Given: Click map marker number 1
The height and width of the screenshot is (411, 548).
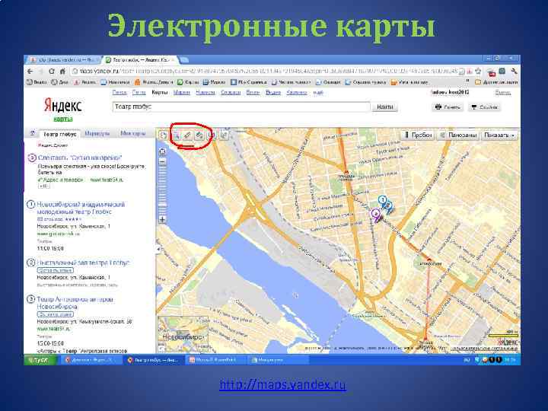Looking at the screenshot, I should 383,200.
